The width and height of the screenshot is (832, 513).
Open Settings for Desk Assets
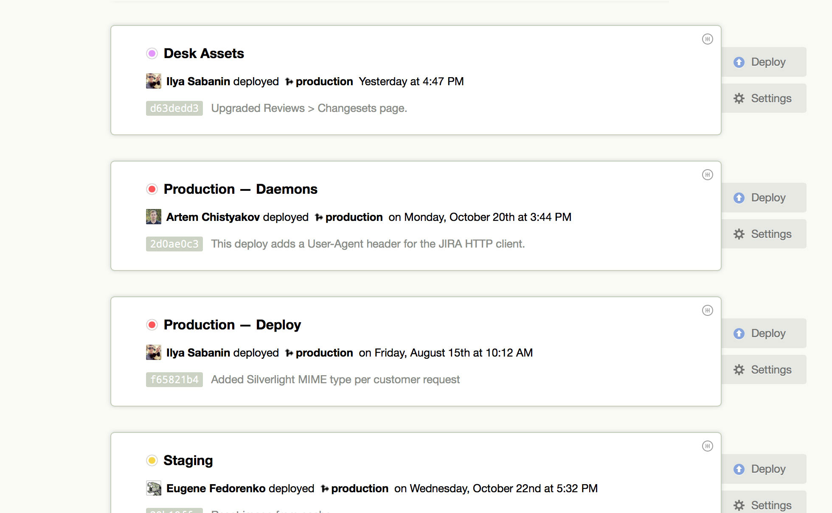pos(764,98)
